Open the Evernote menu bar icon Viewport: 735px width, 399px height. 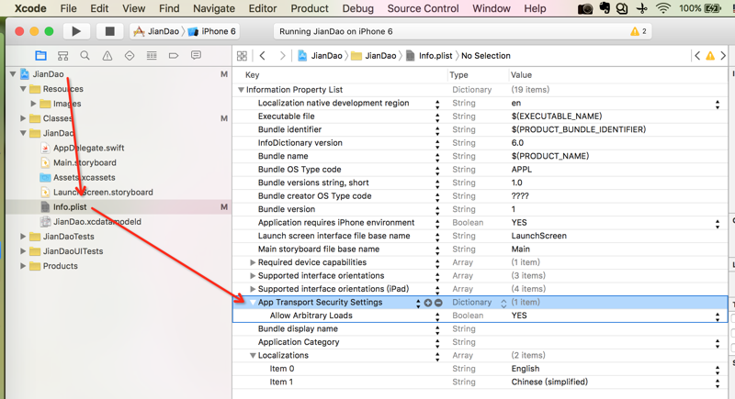pyautogui.click(x=605, y=8)
